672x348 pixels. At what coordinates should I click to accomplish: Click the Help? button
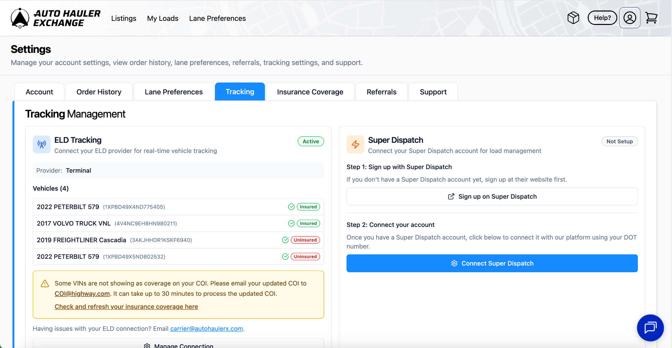[602, 18]
